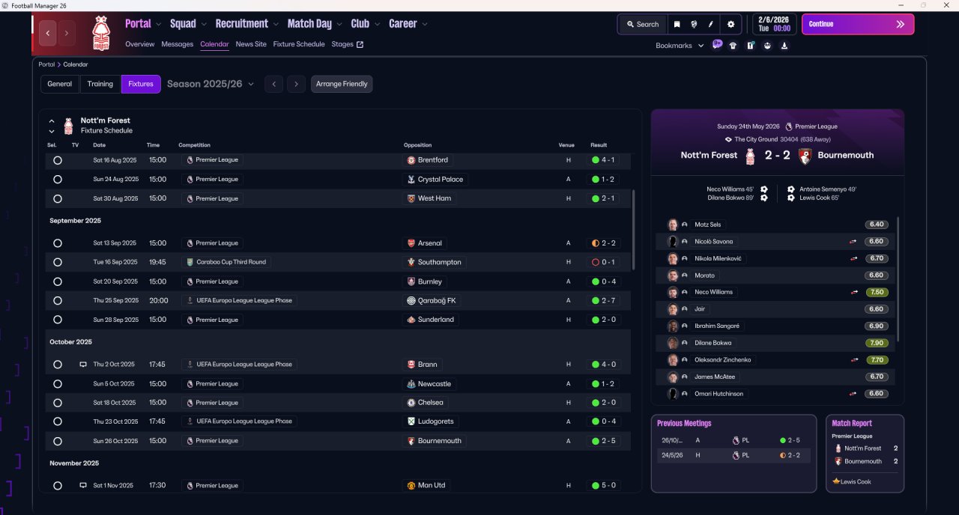959x515 pixels.
Task: Select the radio button for Newcastle fixture
Action: coord(58,384)
